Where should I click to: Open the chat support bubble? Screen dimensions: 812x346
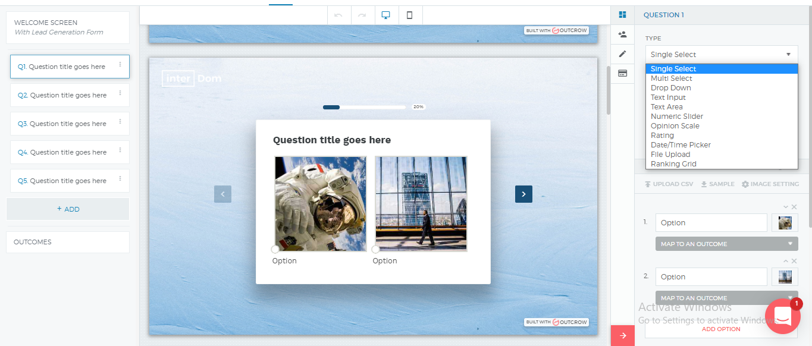coord(783,317)
